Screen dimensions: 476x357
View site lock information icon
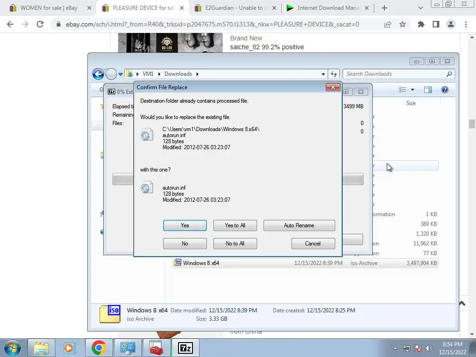(x=59, y=24)
